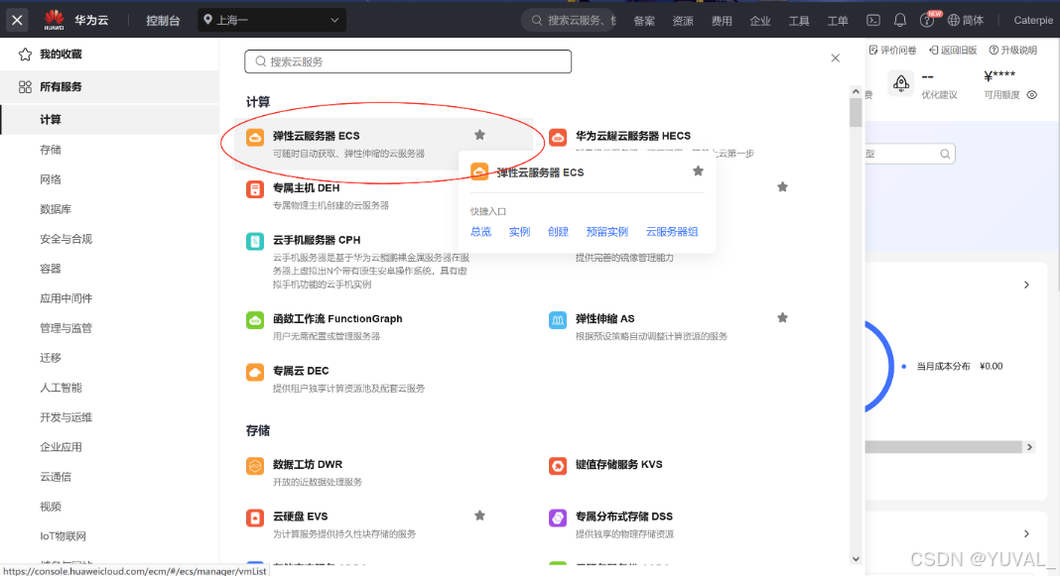1060x576 pixels.
Task: Click 评价问卷 link
Action: pyautogui.click(x=892, y=50)
